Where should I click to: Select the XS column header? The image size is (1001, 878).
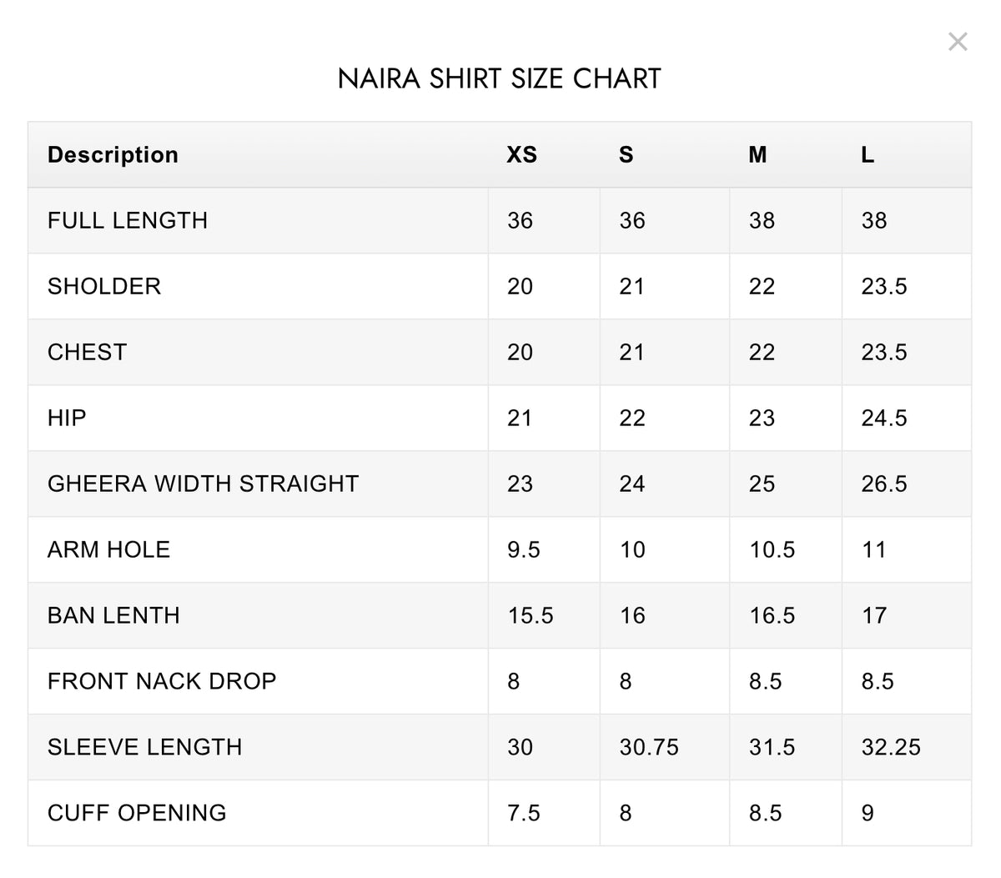[x=522, y=155]
